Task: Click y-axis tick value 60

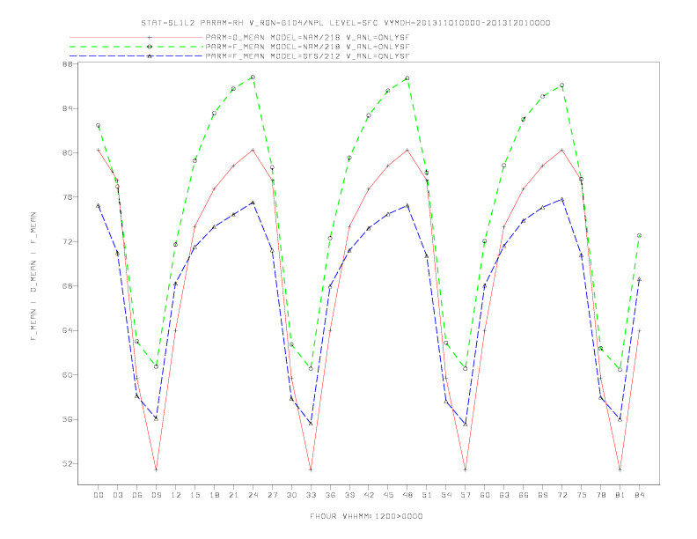Action: [67, 375]
